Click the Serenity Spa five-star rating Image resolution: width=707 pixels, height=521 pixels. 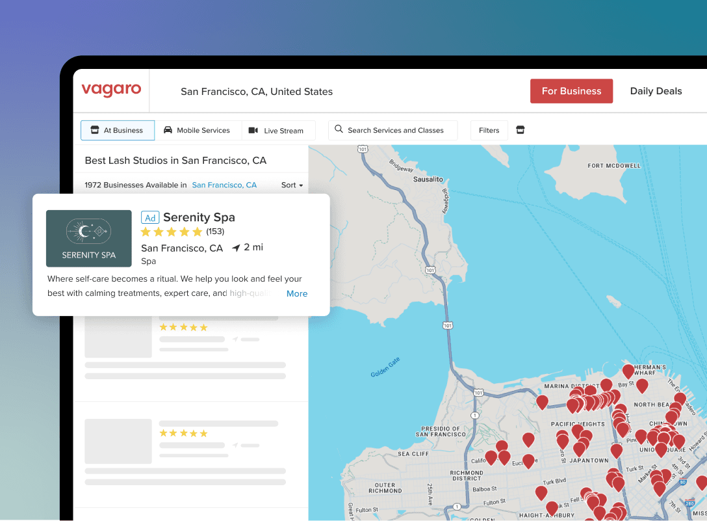pos(172,232)
